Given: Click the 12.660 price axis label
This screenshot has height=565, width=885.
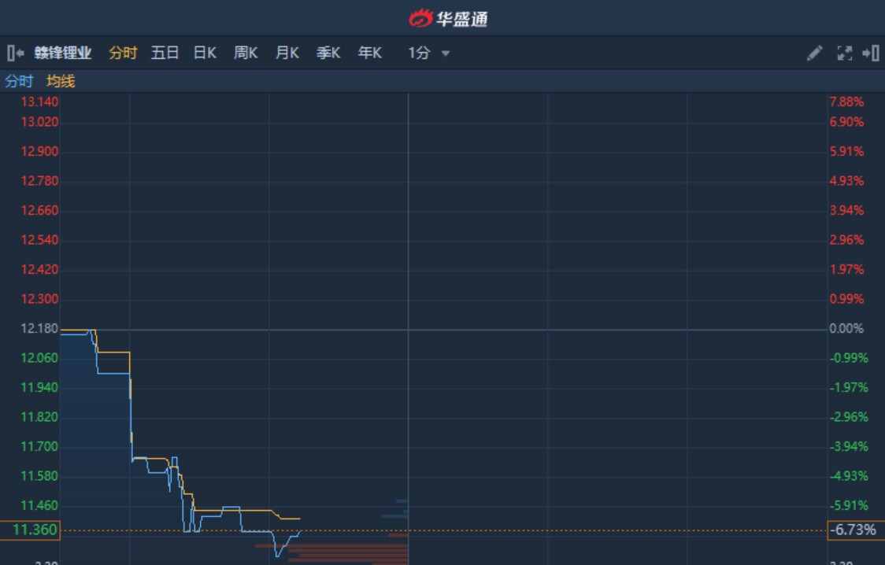Looking at the screenshot, I should (39, 210).
